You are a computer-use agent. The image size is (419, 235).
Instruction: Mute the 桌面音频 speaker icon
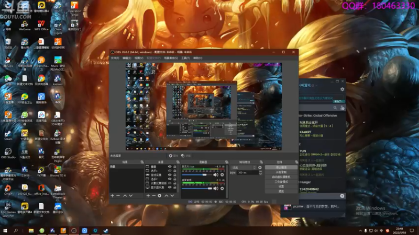(x=216, y=189)
